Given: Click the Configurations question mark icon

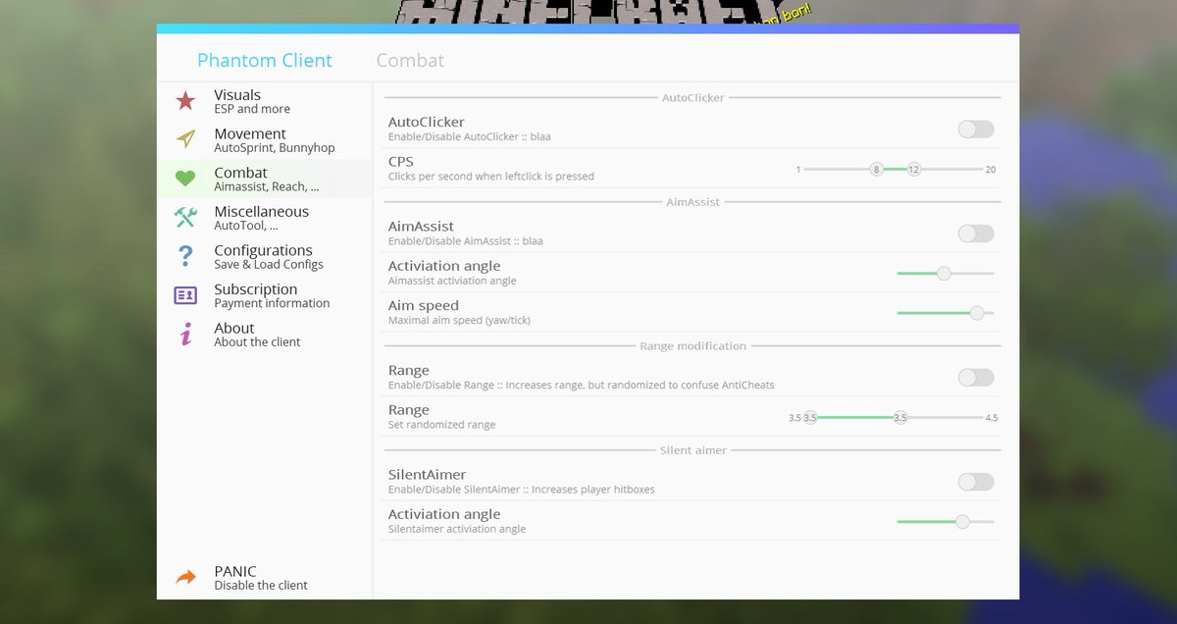Looking at the screenshot, I should 185,256.
